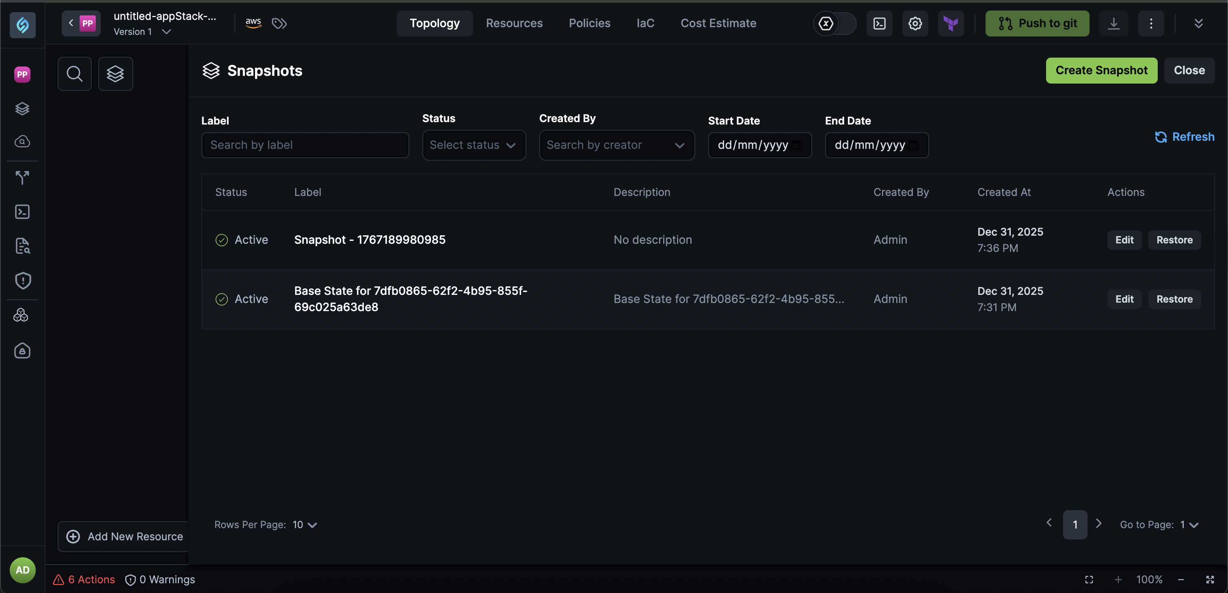Click the snapshots layers icon button
The width and height of the screenshot is (1228, 593).
[x=115, y=74]
